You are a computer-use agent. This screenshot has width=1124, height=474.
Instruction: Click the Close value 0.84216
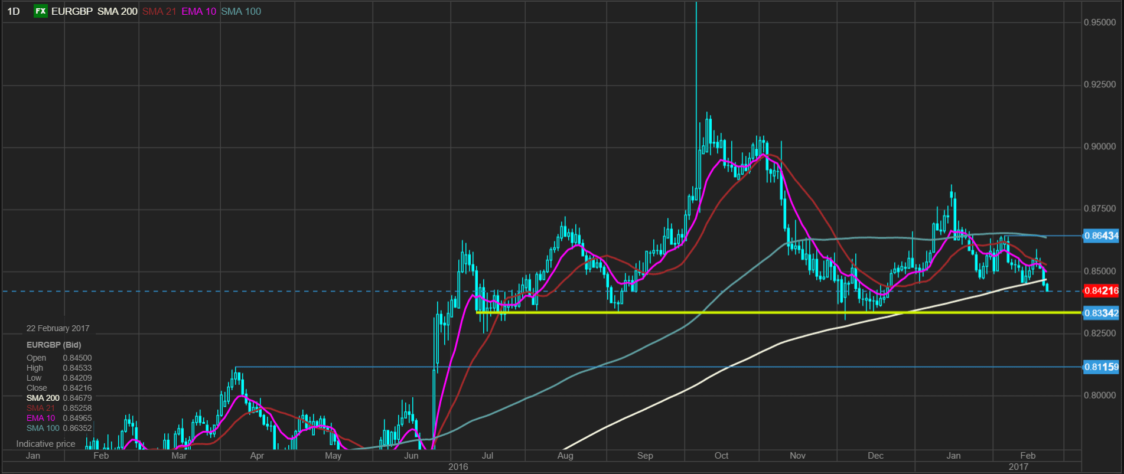tap(77, 388)
